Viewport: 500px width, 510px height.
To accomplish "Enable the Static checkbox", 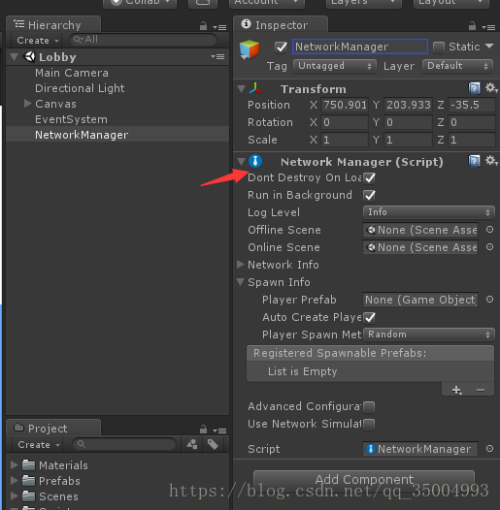I will (439, 48).
